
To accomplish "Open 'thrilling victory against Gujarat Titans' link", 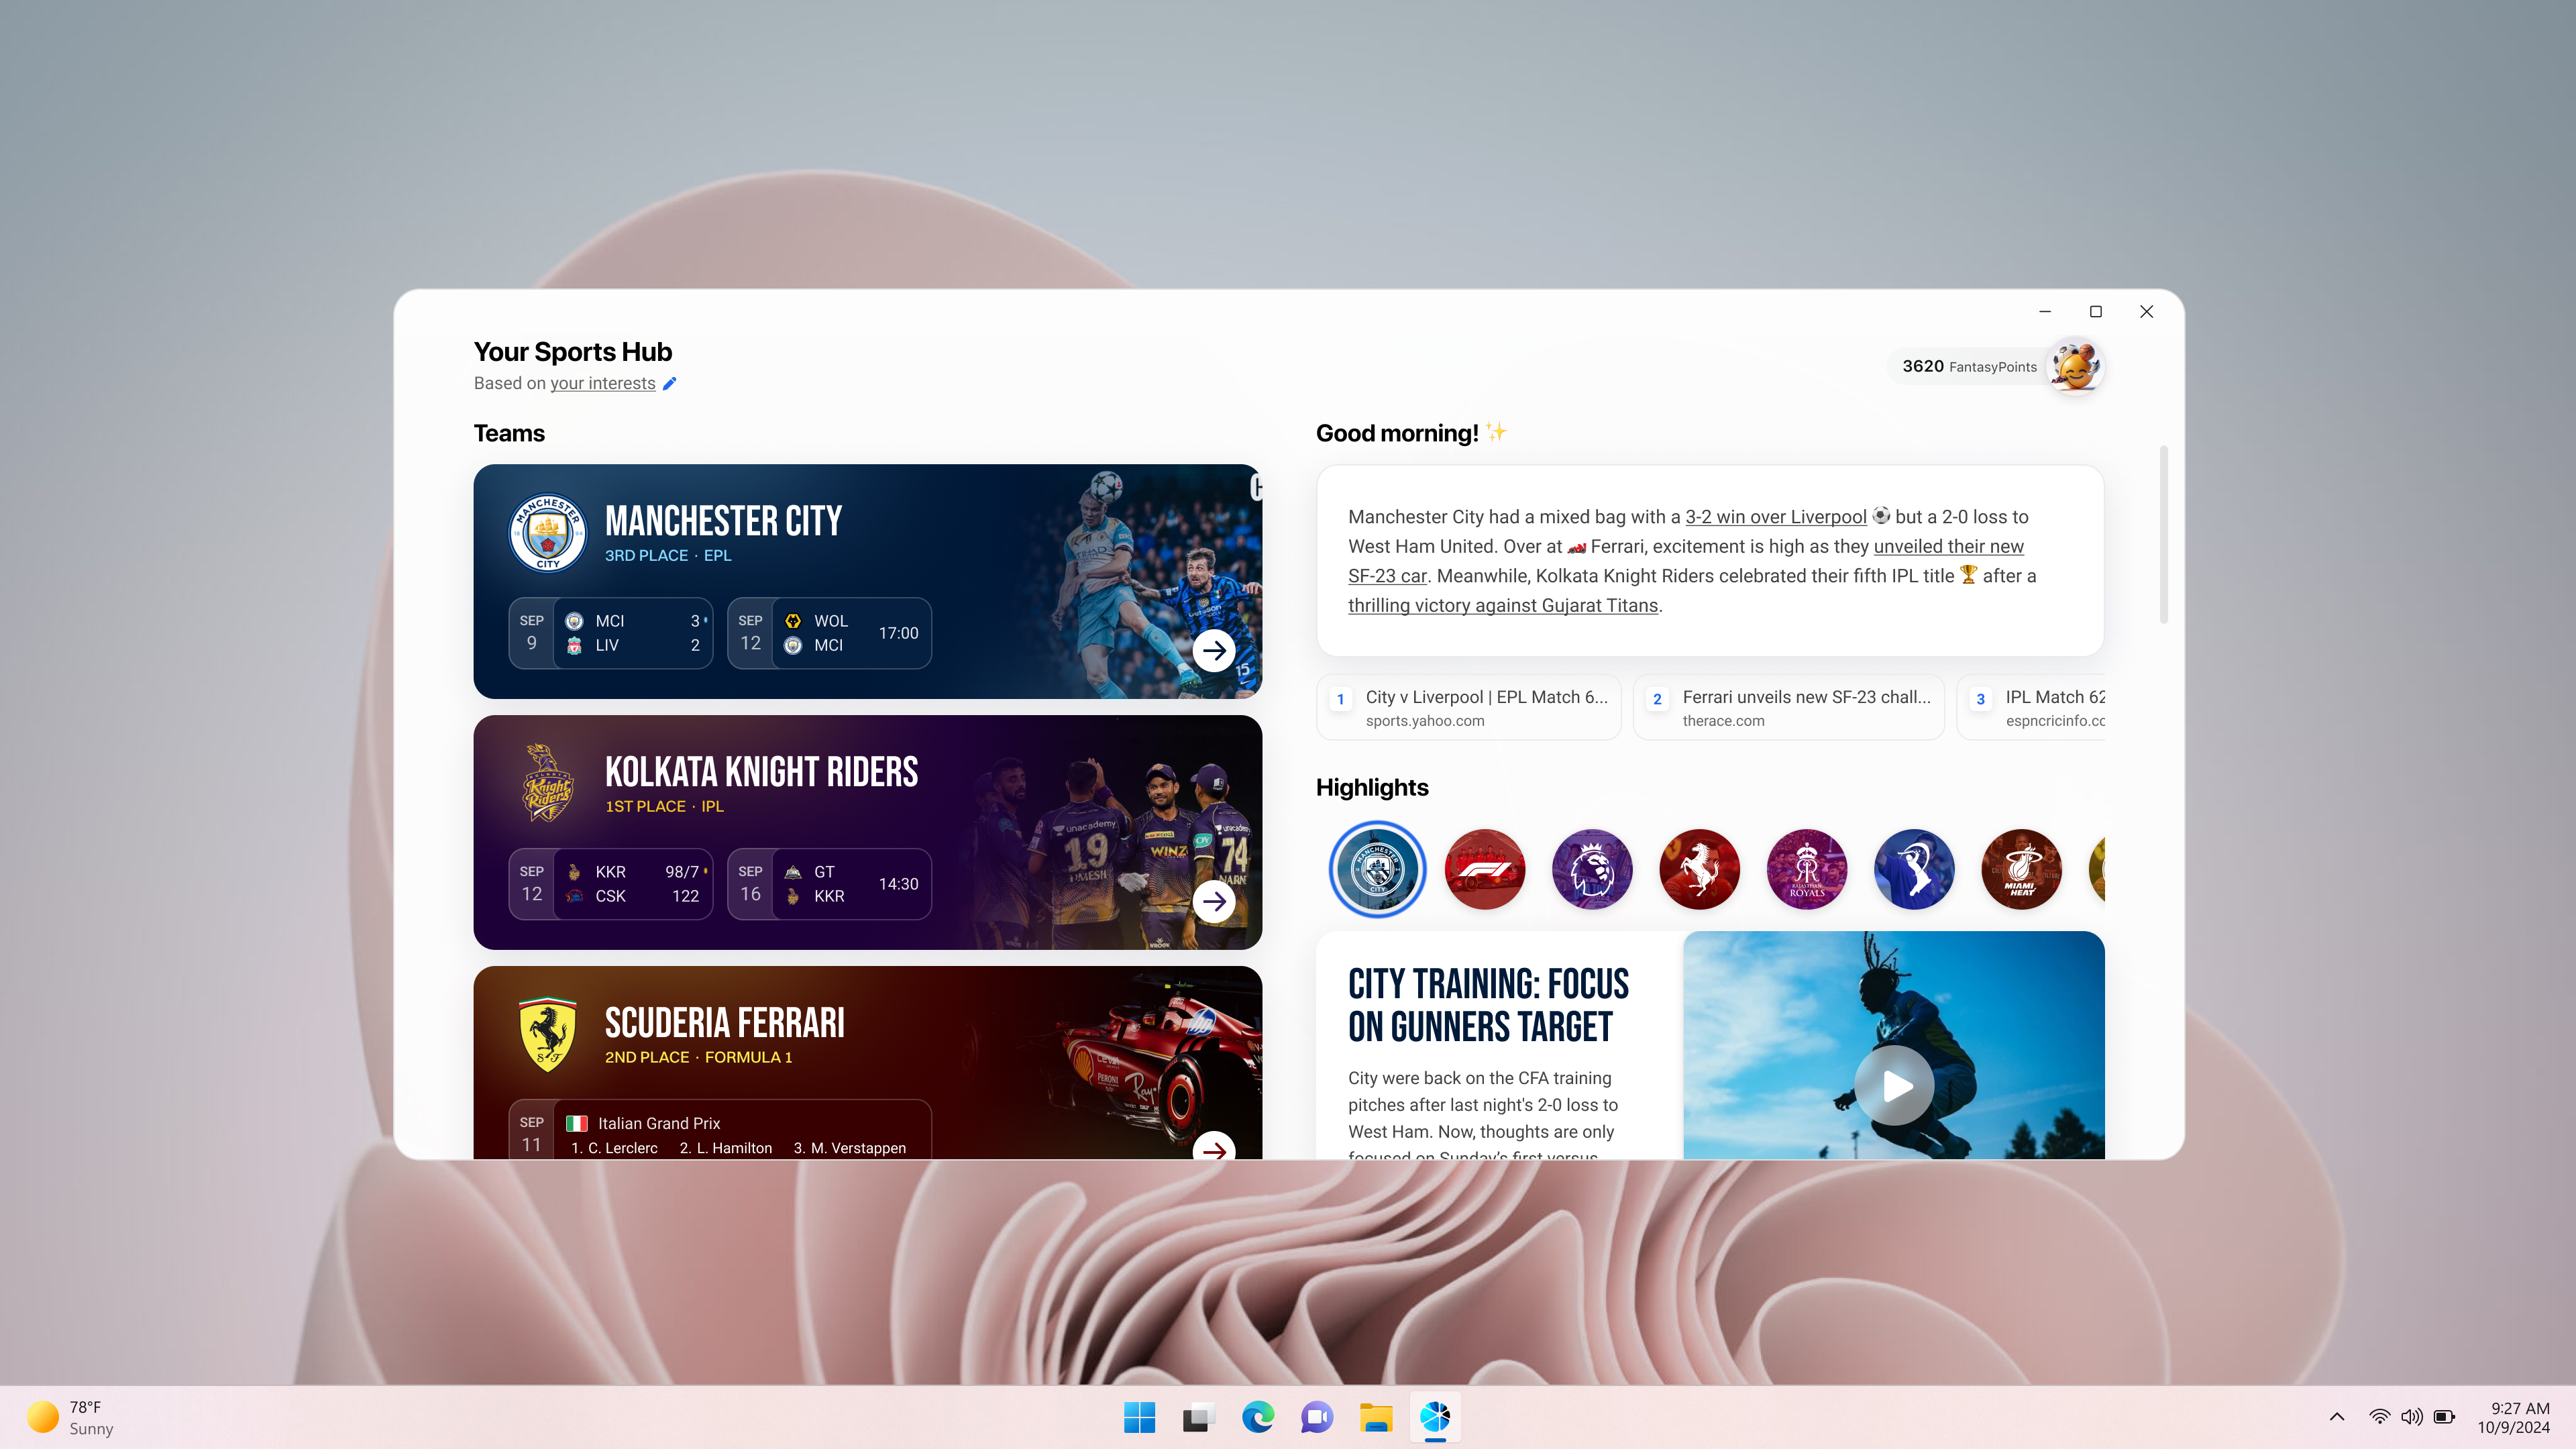I will [1503, 605].
